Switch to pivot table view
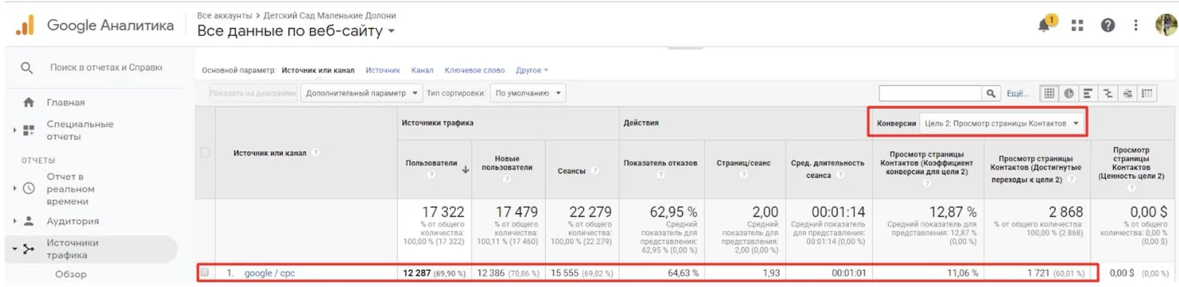This screenshot has height=287, width=1179. 1147,93
